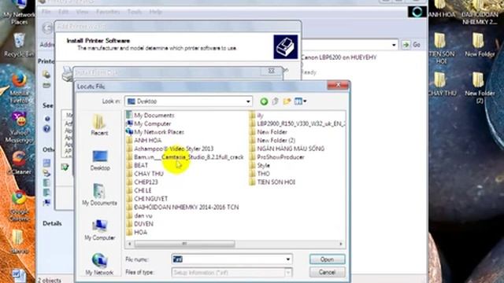
Task: Open CCleaner desktop icon
Action: [19, 163]
